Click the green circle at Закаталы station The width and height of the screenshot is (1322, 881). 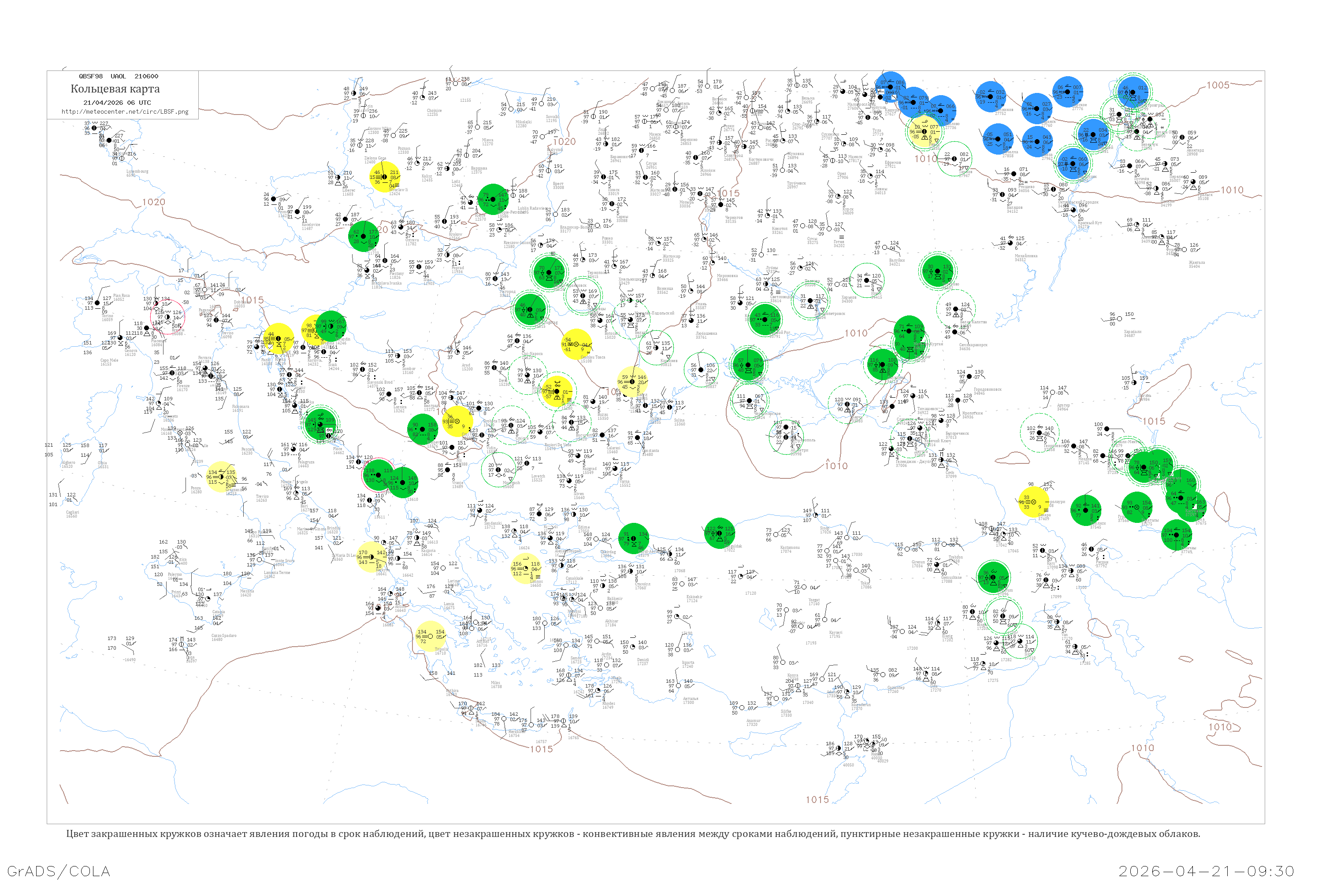1138,507
